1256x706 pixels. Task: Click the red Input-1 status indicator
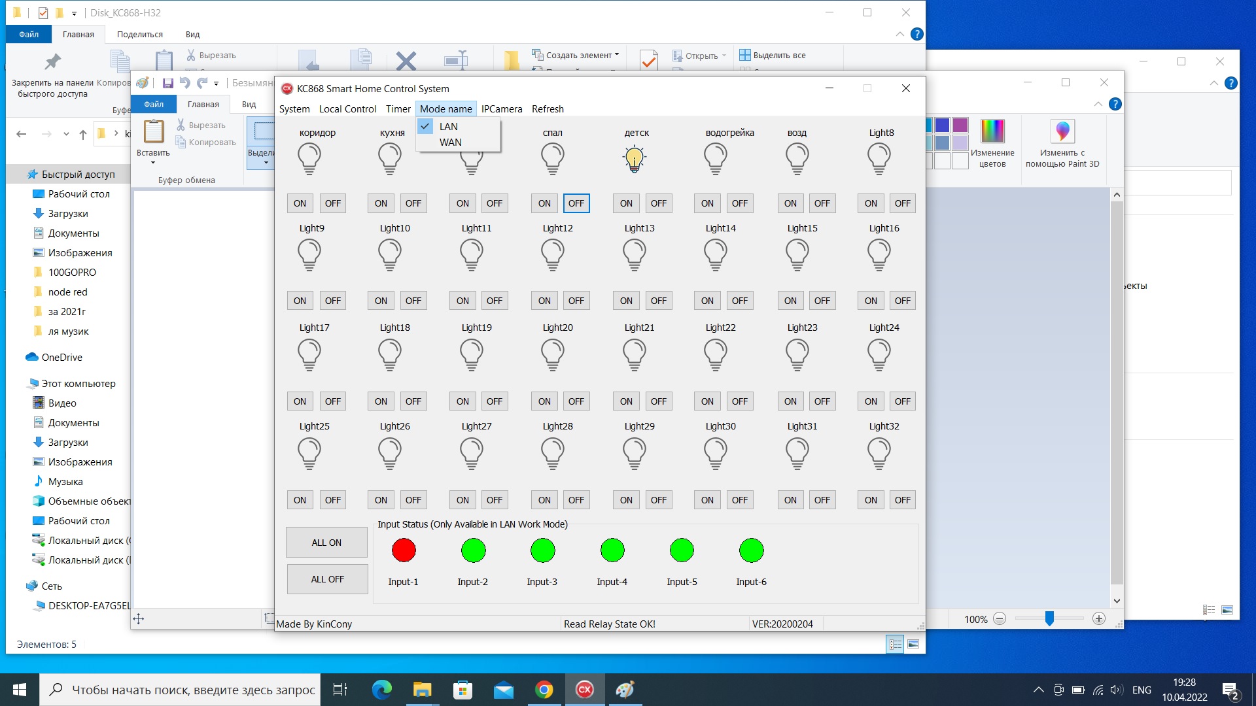[404, 550]
